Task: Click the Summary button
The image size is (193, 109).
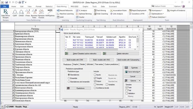Action: click(x=133, y=68)
